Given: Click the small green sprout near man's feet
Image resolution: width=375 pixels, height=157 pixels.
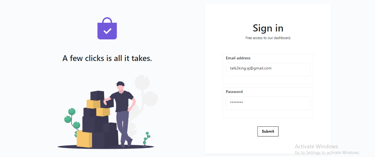Looking at the screenshot, I should pyautogui.click(x=146, y=139).
